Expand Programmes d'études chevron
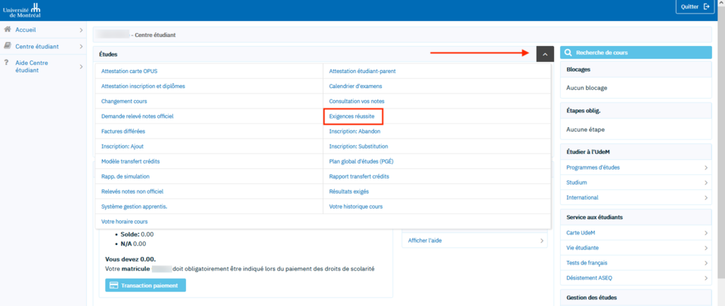 tap(705, 168)
